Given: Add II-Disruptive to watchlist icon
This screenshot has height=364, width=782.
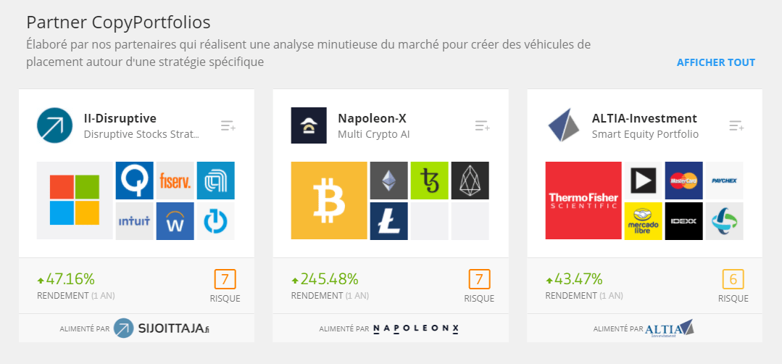Looking at the screenshot, I should 228,125.
